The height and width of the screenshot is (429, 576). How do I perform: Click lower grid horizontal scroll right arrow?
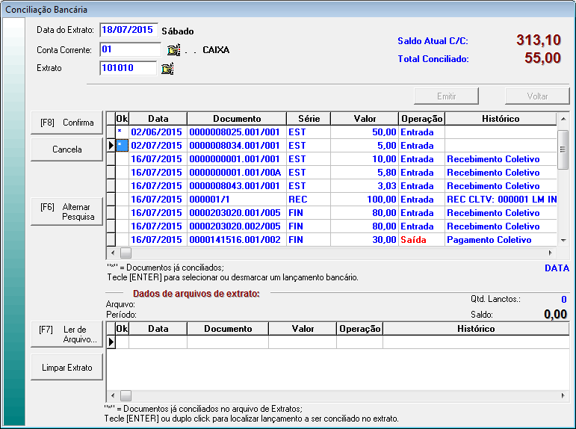pyautogui.click(x=563, y=395)
